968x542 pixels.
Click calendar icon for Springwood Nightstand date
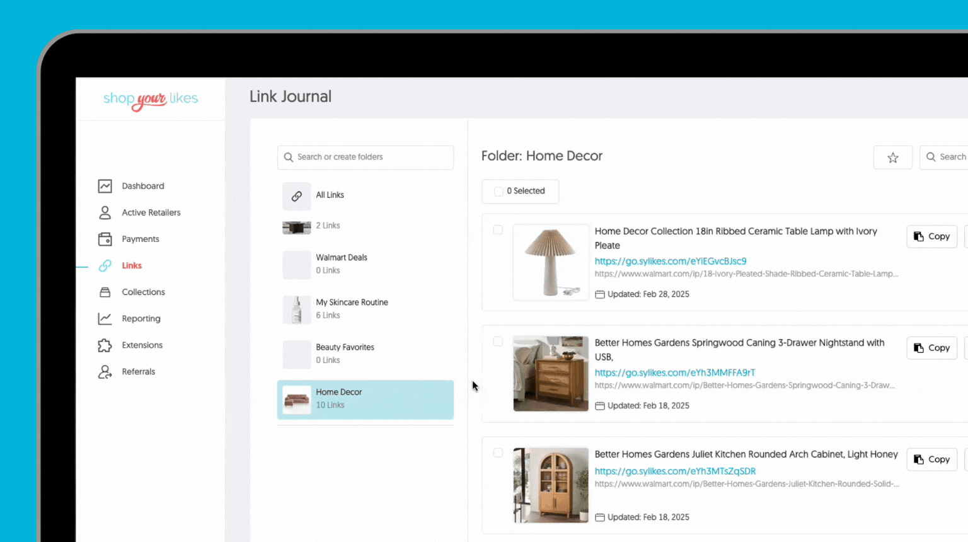click(600, 406)
